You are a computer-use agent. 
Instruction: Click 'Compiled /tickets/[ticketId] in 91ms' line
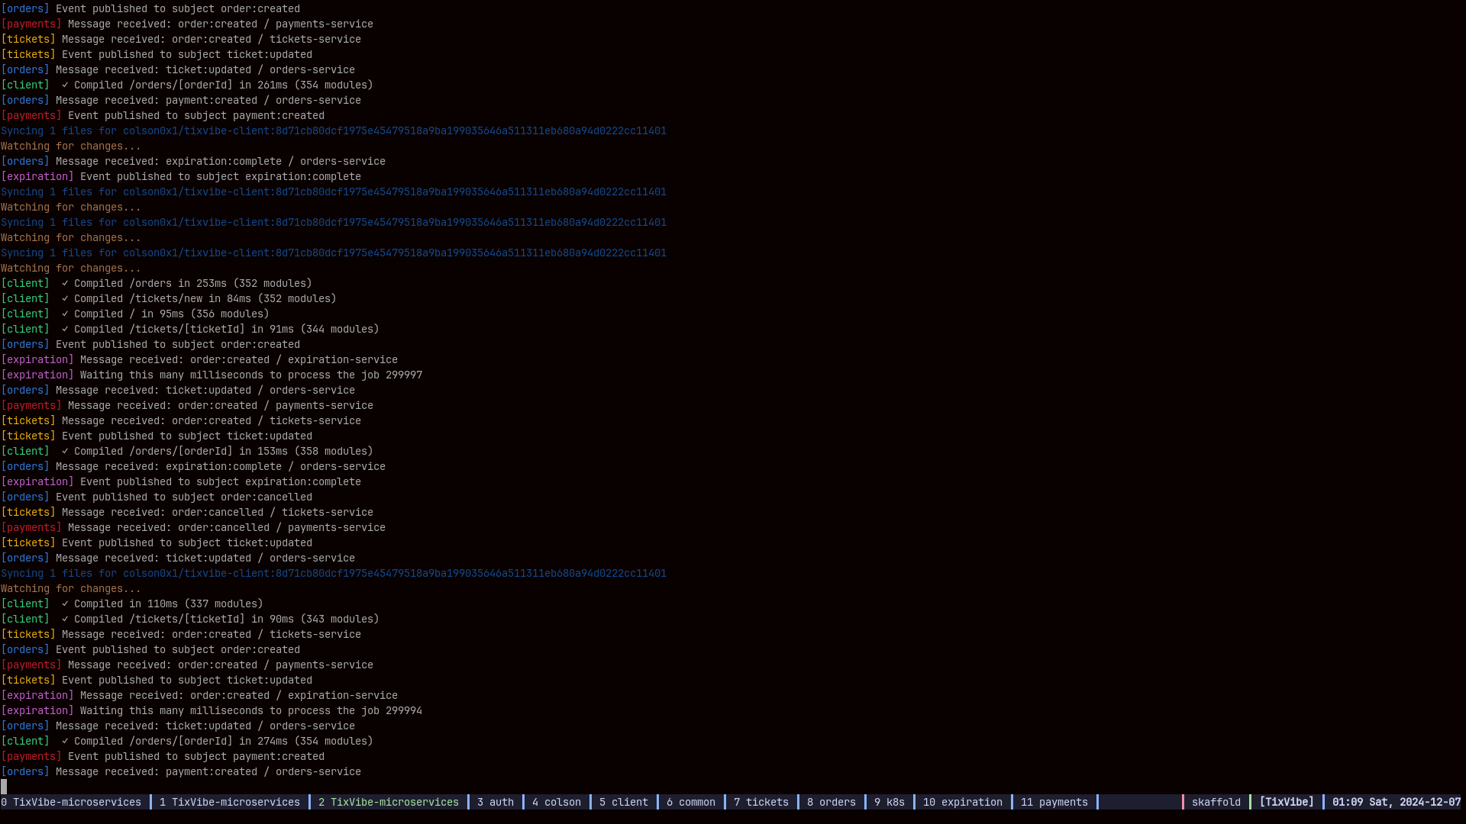190,329
